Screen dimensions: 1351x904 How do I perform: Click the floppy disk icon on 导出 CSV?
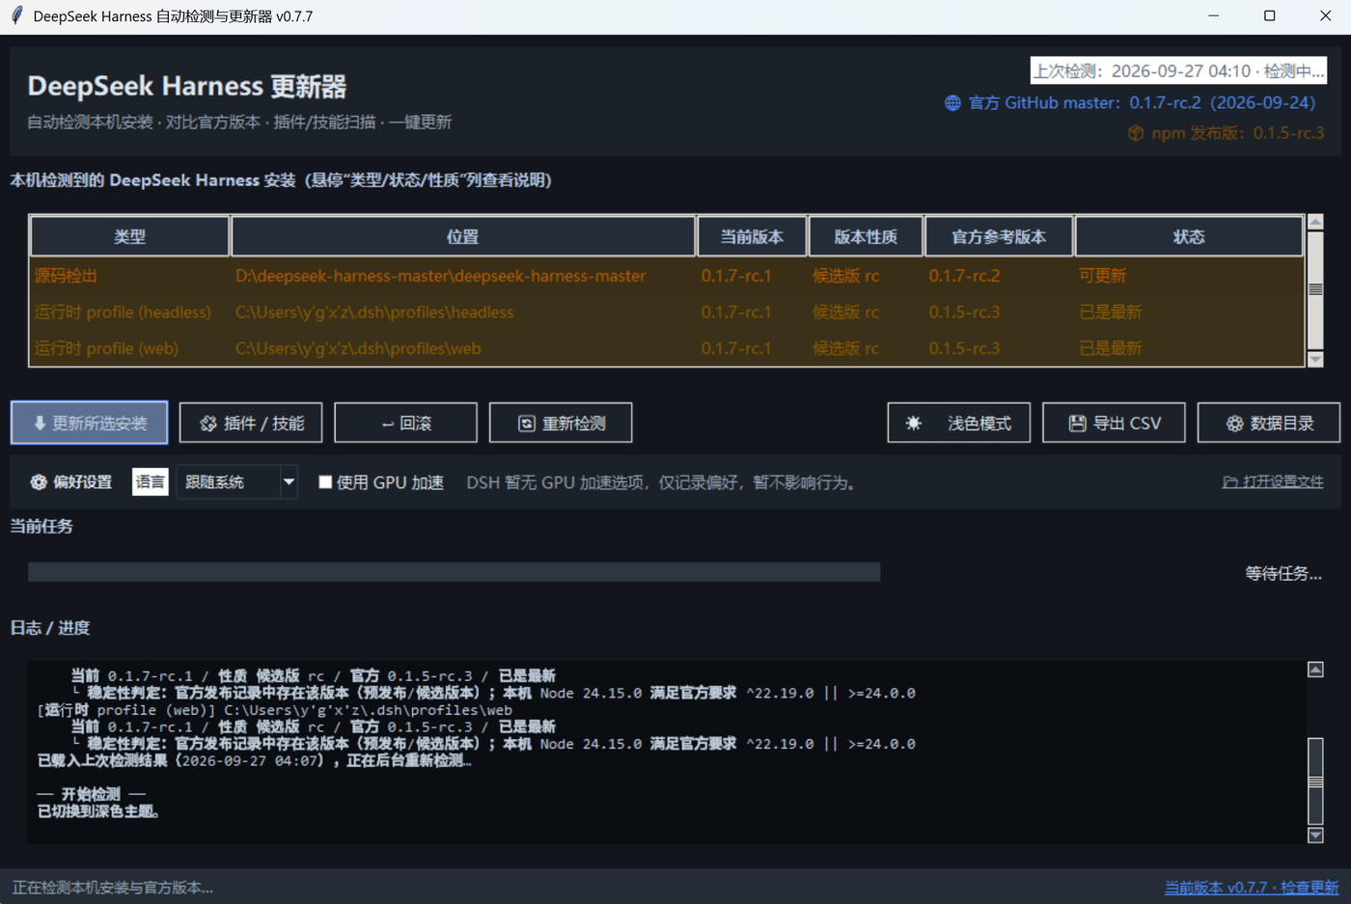[1077, 424]
